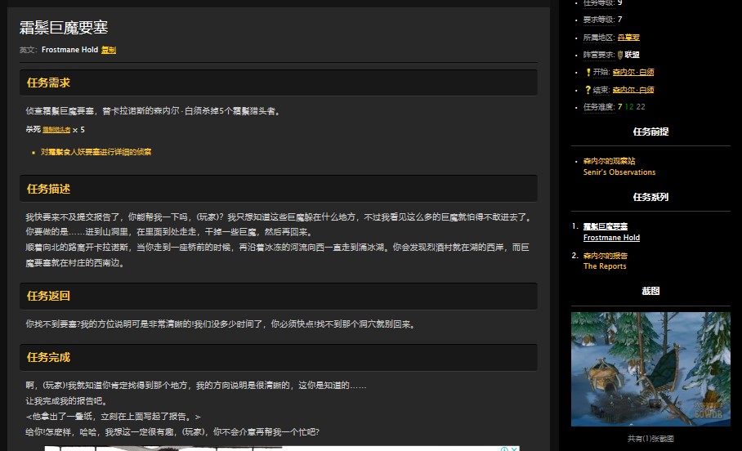This screenshot has width=742, height=451.
Task: Open the quest screenshot thumbnail
Action: point(650,368)
